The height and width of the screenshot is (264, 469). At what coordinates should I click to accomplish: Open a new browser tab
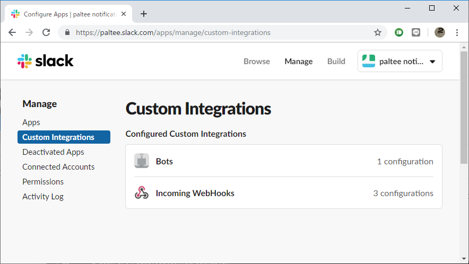[x=143, y=14]
